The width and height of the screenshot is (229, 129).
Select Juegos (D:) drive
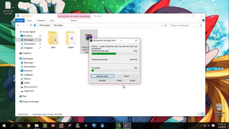[x=29, y=91]
